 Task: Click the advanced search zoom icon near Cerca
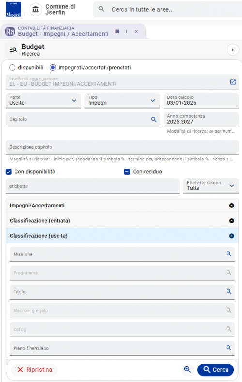tap(187, 369)
